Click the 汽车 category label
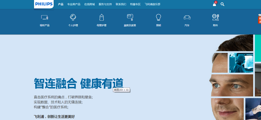 coord(187,25)
